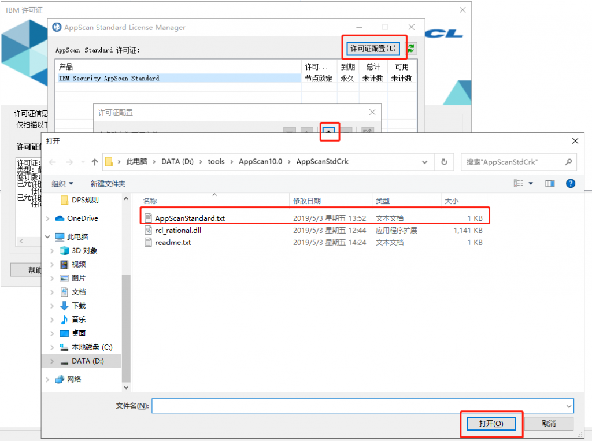Screen dimensions: 592x441
Task: Click 此电脑 in the breadcrumb path
Action: click(x=136, y=162)
